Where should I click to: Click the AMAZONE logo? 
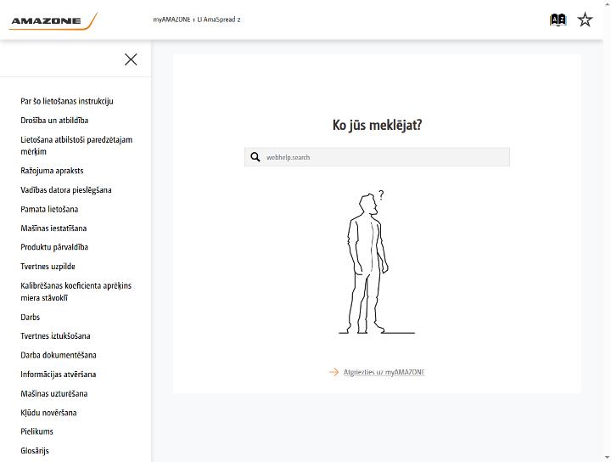[53, 21]
